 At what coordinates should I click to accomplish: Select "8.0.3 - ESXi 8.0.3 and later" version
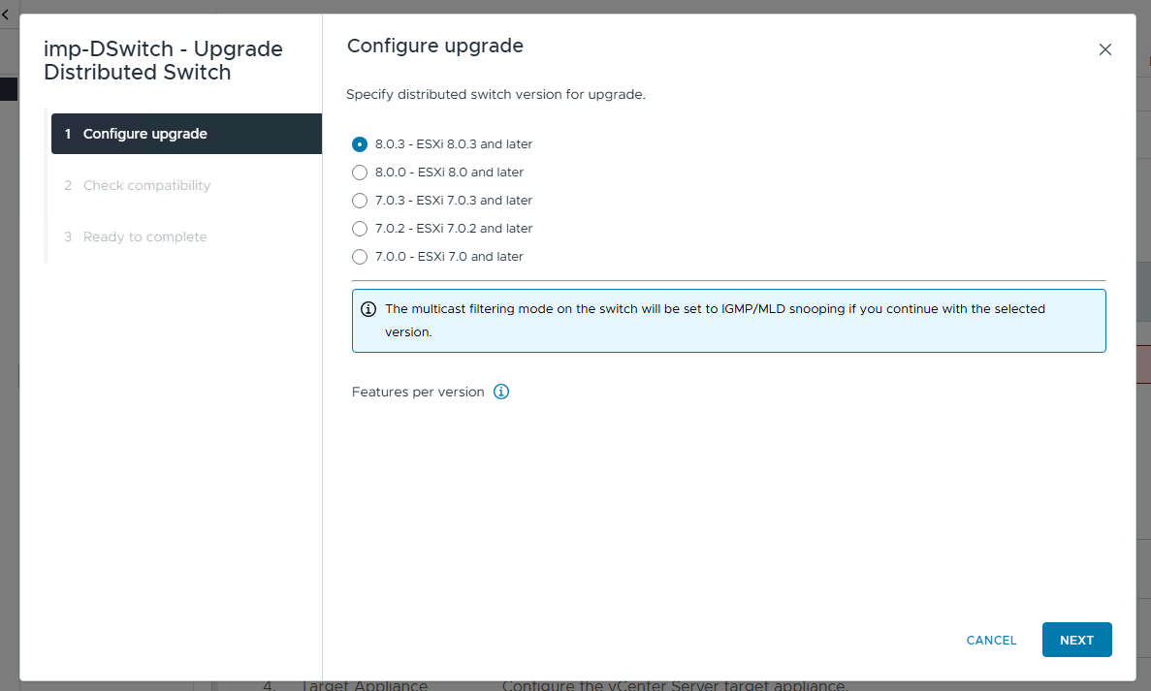pos(360,143)
